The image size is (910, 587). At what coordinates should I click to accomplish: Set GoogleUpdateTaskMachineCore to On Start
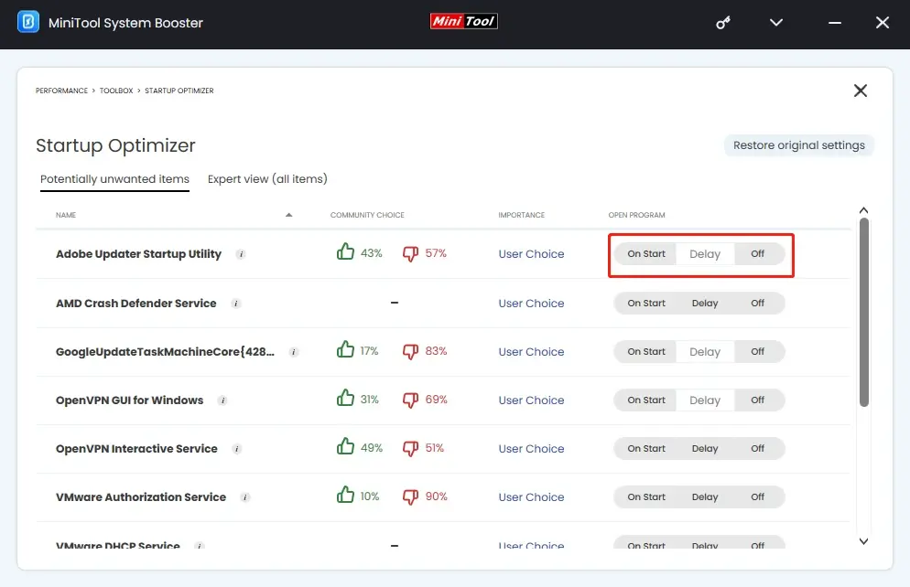(x=646, y=352)
